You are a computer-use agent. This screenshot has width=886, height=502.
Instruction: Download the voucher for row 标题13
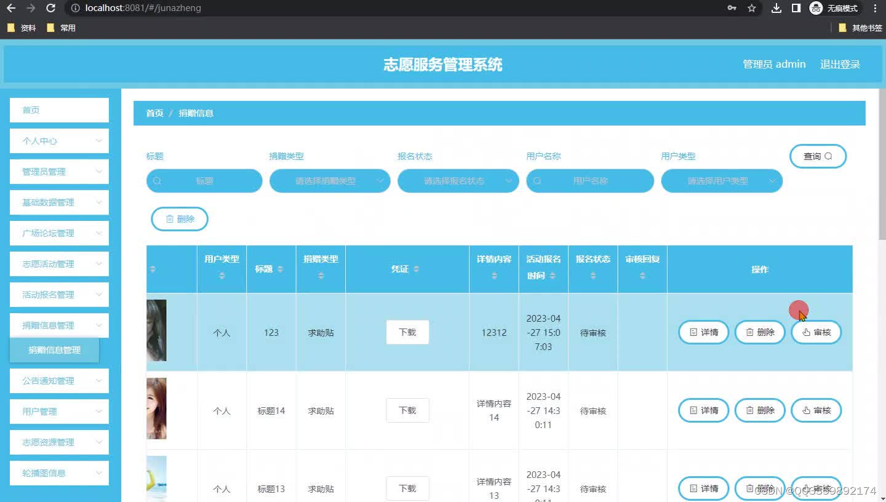[407, 488]
